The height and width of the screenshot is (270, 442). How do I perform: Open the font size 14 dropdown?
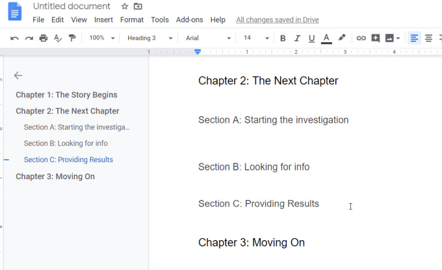[x=256, y=38]
